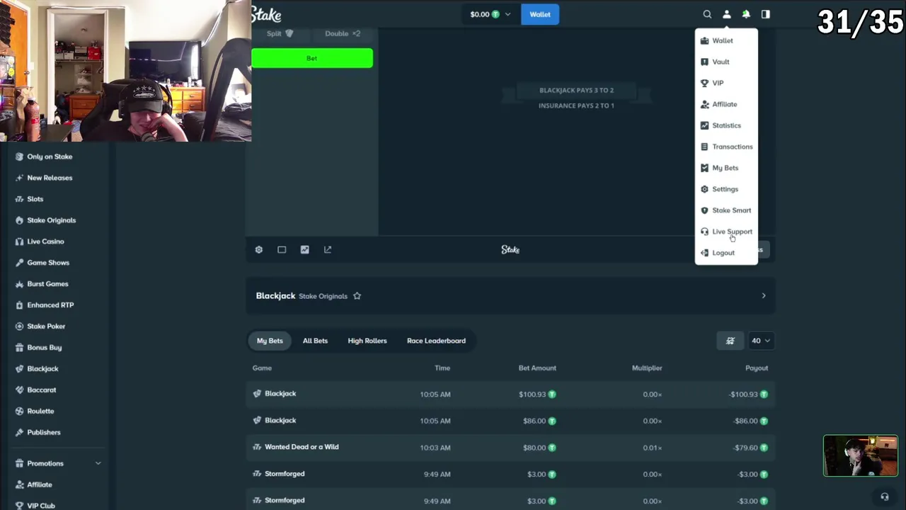The height and width of the screenshot is (510, 906).
Task: Click the Vault icon in dropdown menu
Action: point(704,62)
